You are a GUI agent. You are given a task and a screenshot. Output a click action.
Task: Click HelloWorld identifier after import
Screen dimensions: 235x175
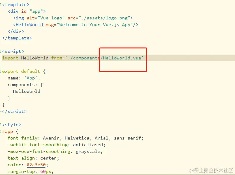(x=35, y=58)
